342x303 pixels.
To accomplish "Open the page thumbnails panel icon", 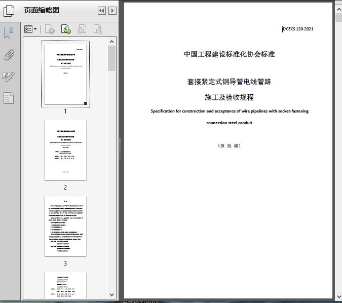I will click(x=9, y=11).
